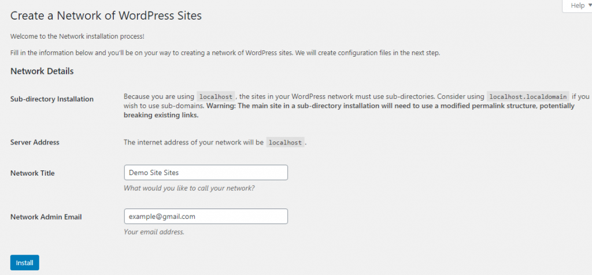Click the Server Address row label
The height and width of the screenshot is (275, 592).
(35, 143)
